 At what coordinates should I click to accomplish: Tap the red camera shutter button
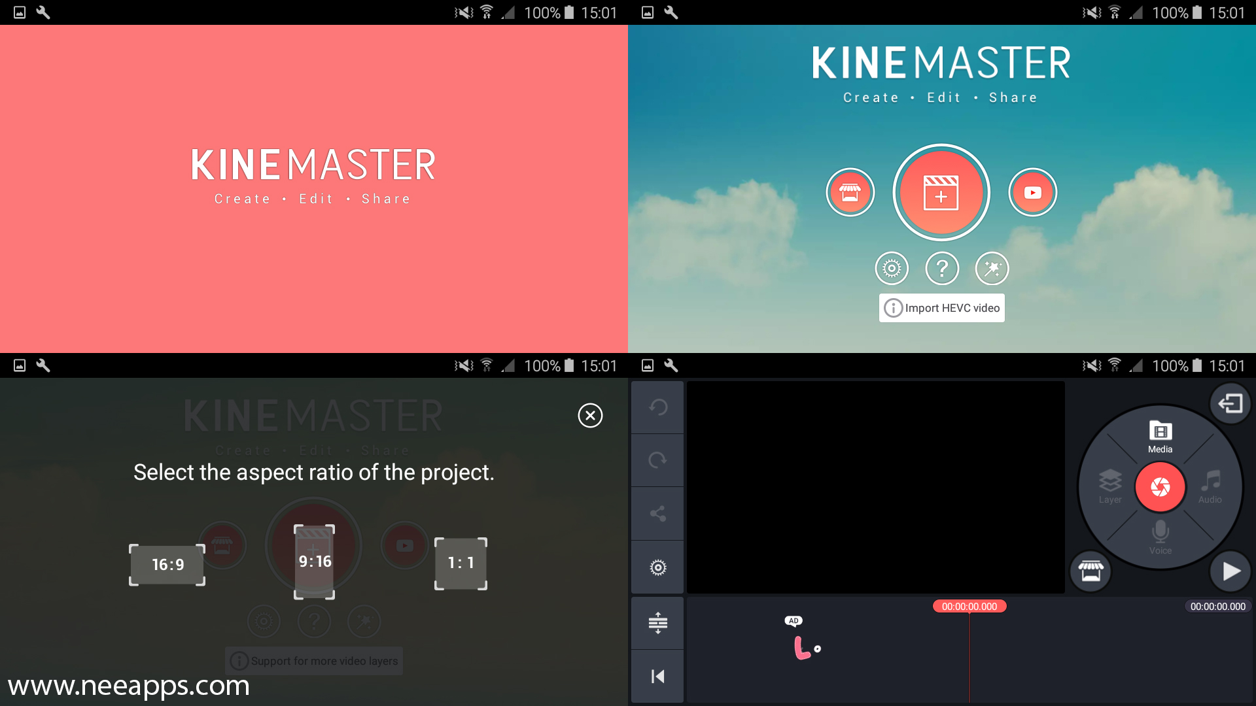coord(1160,487)
